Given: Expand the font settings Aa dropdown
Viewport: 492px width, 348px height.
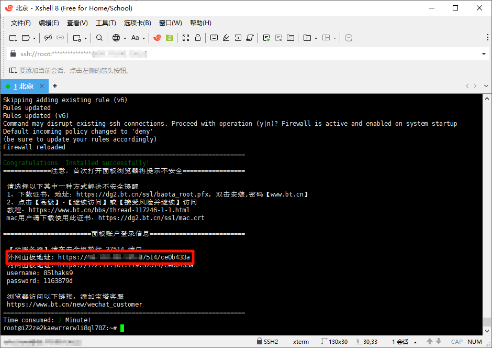Looking at the screenshot, I should pyautogui.click(x=143, y=38).
